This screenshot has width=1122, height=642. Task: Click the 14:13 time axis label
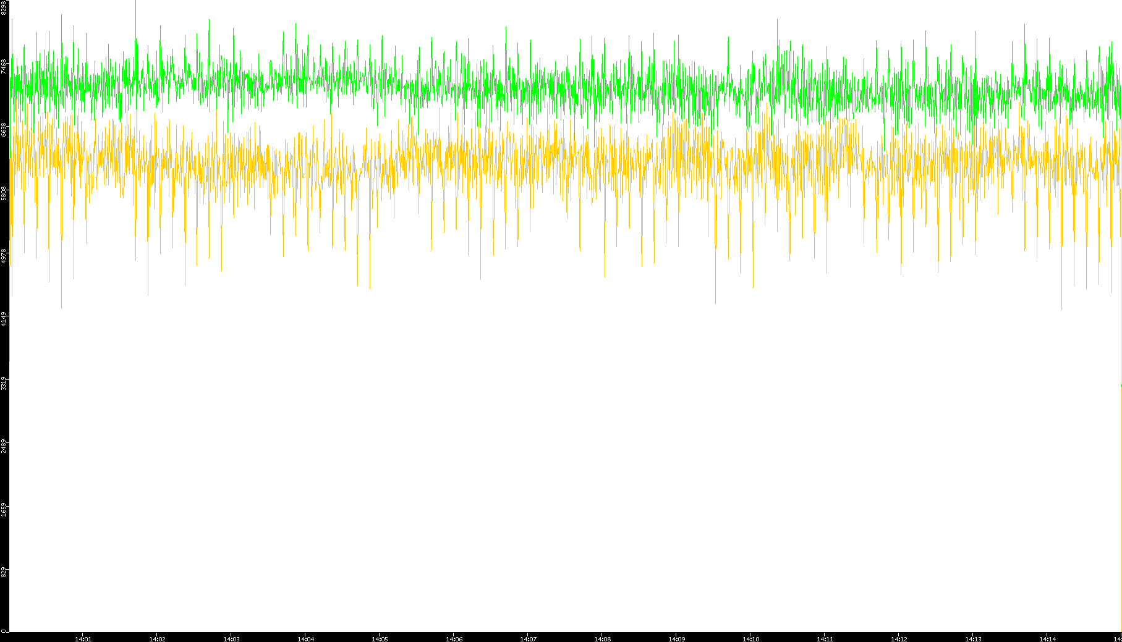tap(973, 639)
